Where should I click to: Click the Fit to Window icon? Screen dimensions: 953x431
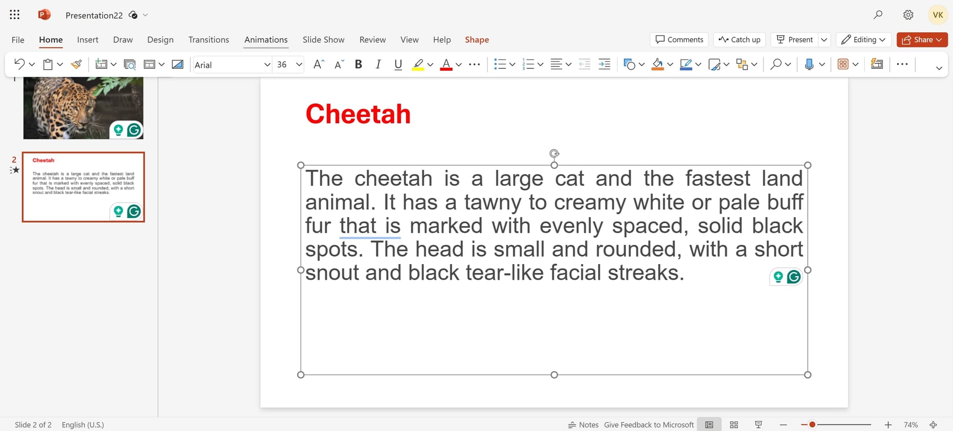(x=933, y=424)
